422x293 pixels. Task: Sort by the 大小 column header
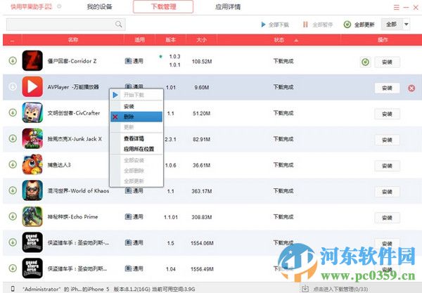(201, 40)
